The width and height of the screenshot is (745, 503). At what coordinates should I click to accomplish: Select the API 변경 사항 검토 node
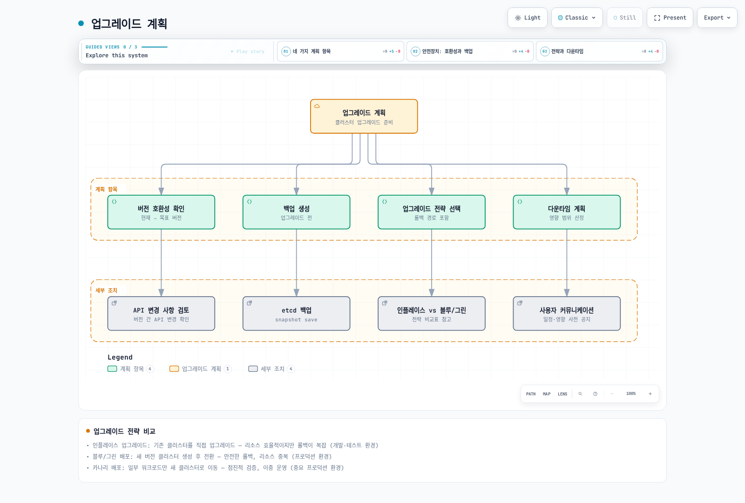(161, 313)
